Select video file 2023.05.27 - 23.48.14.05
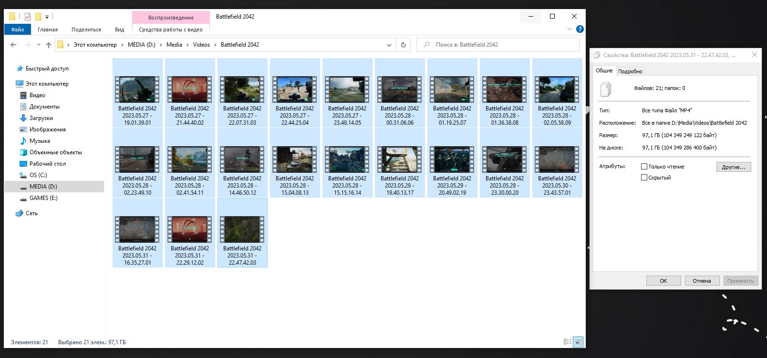The width and height of the screenshot is (767, 358). click(347, 93)
